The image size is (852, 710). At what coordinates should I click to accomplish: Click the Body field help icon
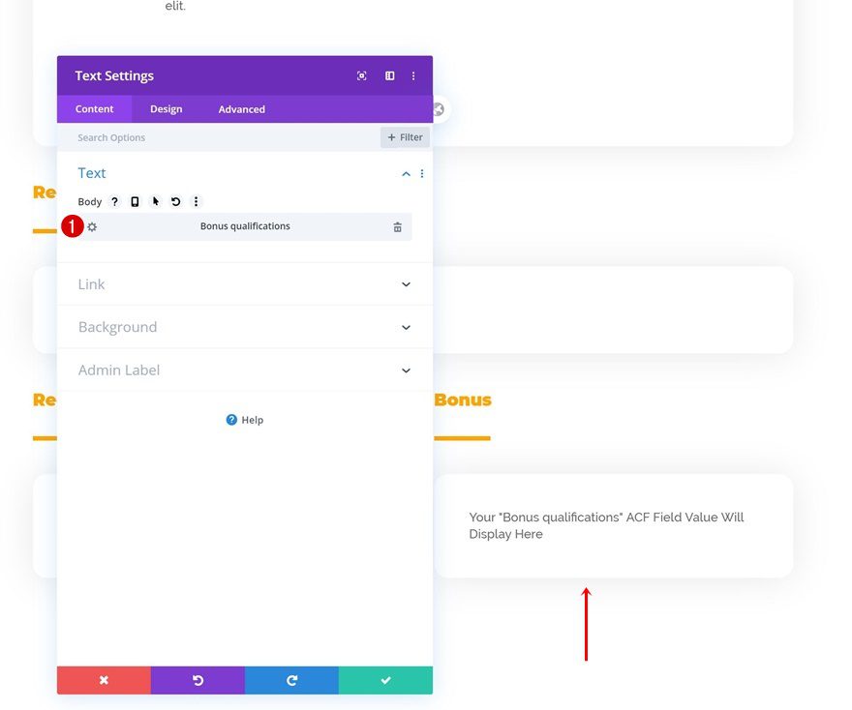point(114,201)
